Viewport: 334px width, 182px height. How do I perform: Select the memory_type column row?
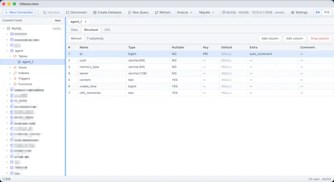(200, 67)
